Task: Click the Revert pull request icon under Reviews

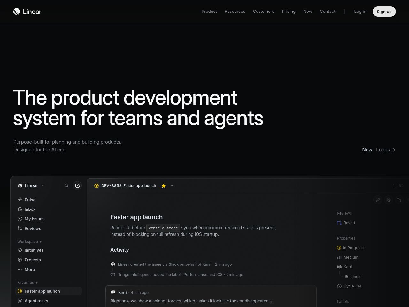Action: (339, 223)
